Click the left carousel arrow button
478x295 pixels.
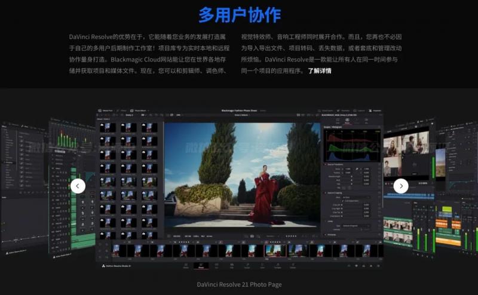point(78,186)
